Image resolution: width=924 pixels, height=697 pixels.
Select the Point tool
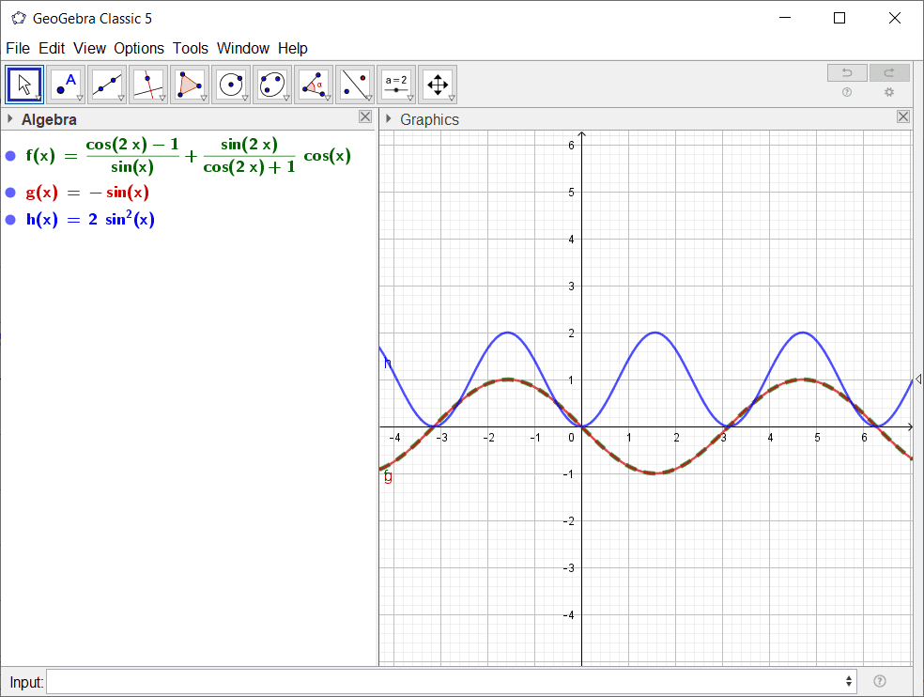[67, 85]
